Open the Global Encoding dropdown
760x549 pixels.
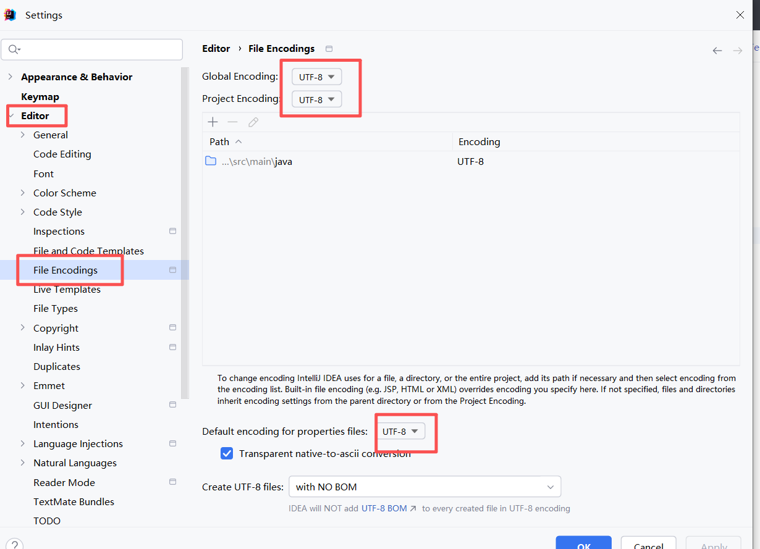pos(317,77)
